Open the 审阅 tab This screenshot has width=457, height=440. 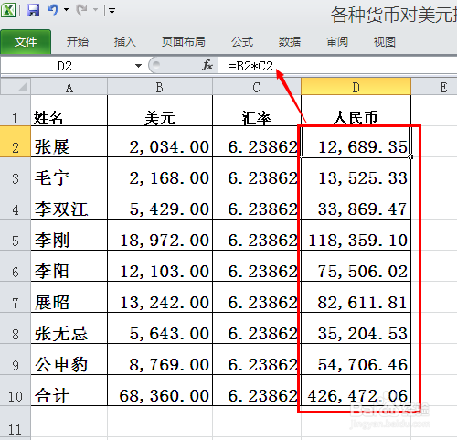point(337,42)
